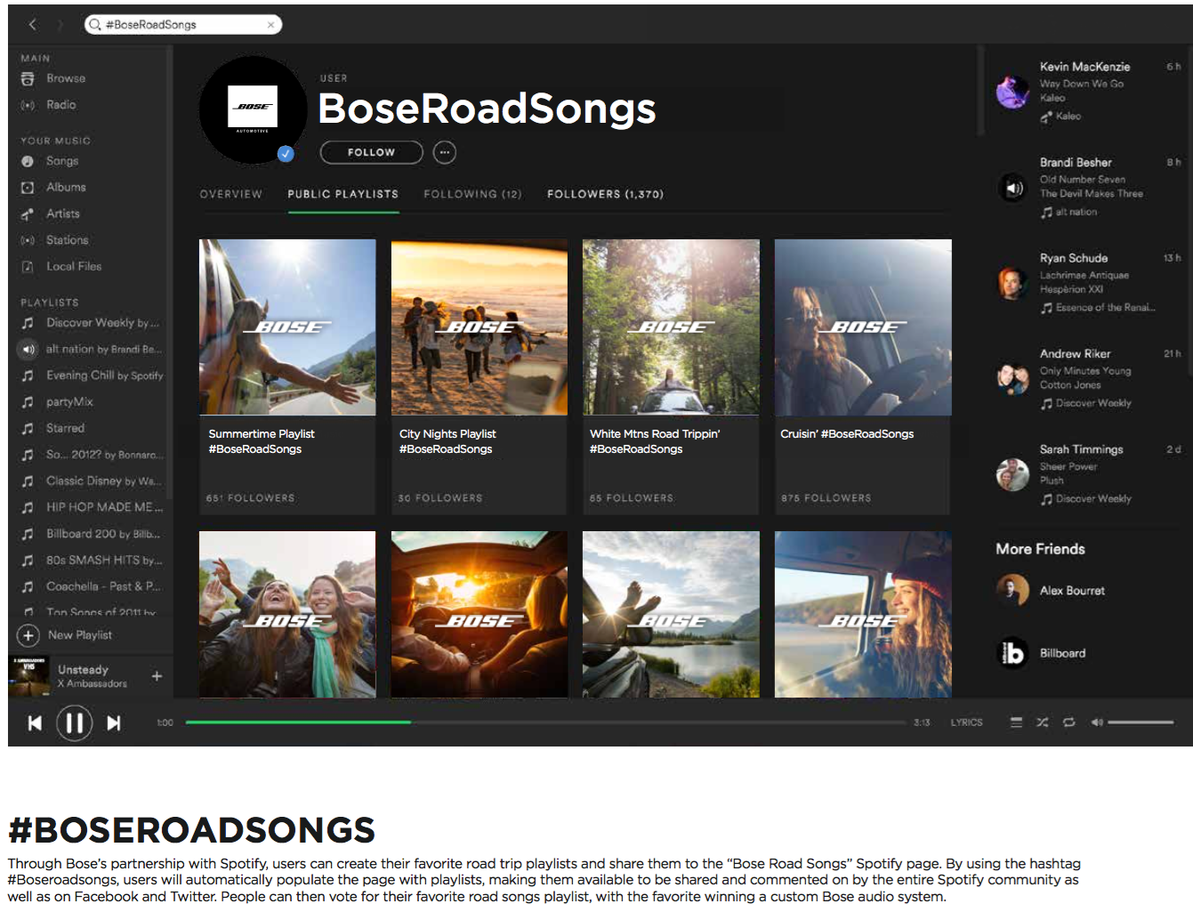Pause the current song

pyautogui.click(x=75, y=722)
